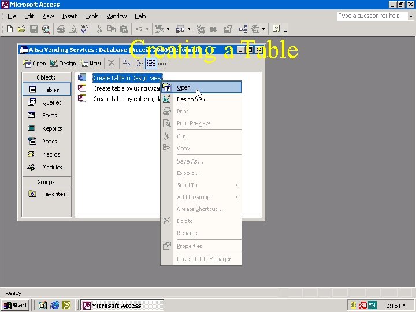Open the View menu
Screen dimensions: 416x312
point(48,16)
